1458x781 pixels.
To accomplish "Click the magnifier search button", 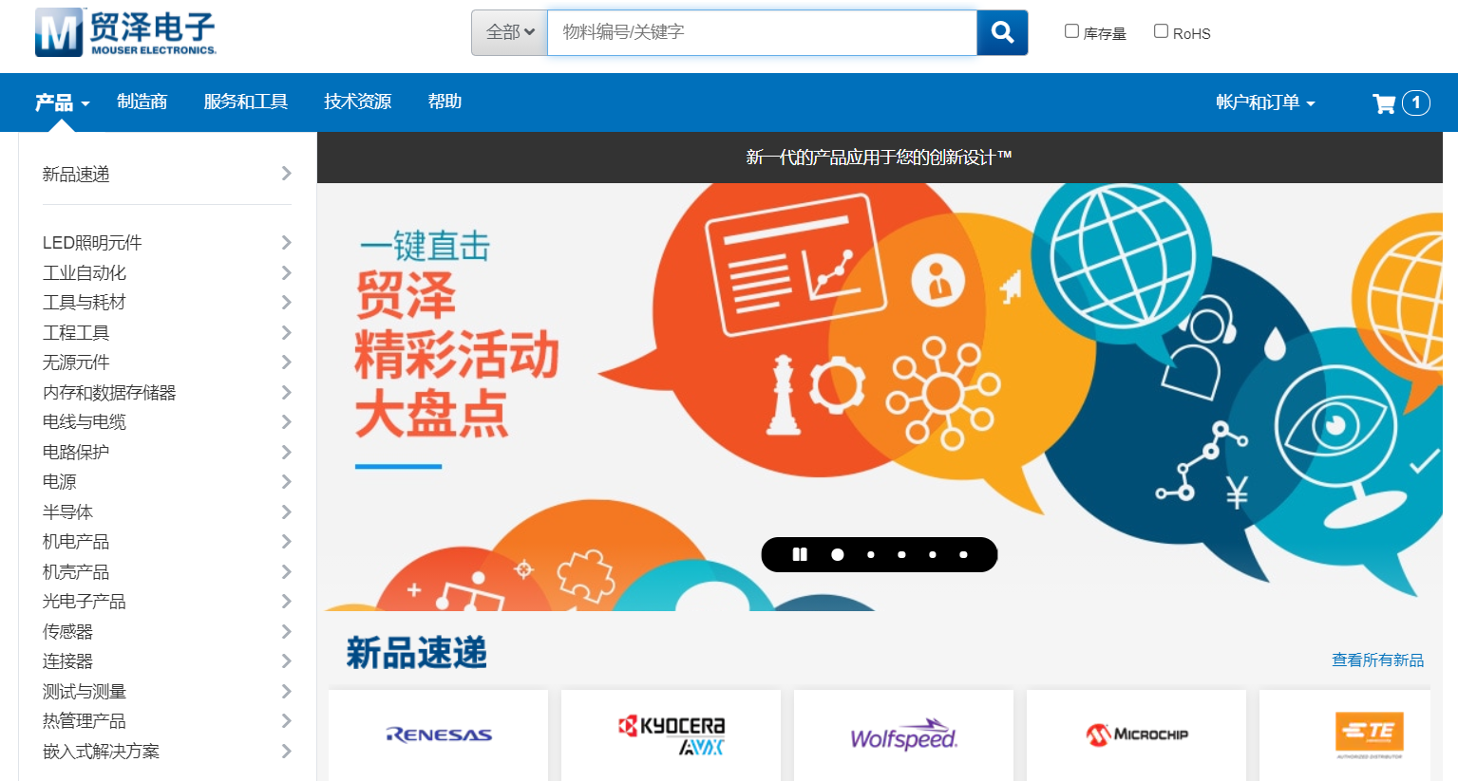I will pos(1002,32).
